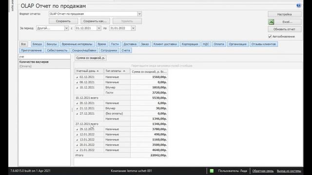This screenshot has width=312, height=175.
Task: Click the (без оплаты) payment type cell
Action: pos(117,114)
